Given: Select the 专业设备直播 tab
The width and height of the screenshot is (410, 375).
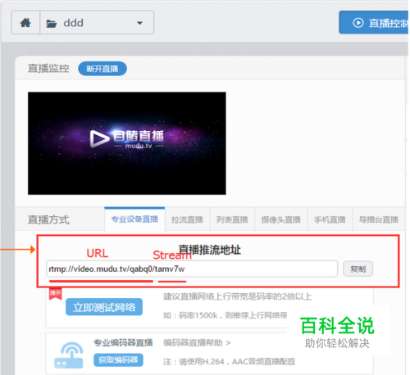Looking at the screenshot, I should pyautogui.click(x=134, y=219).
